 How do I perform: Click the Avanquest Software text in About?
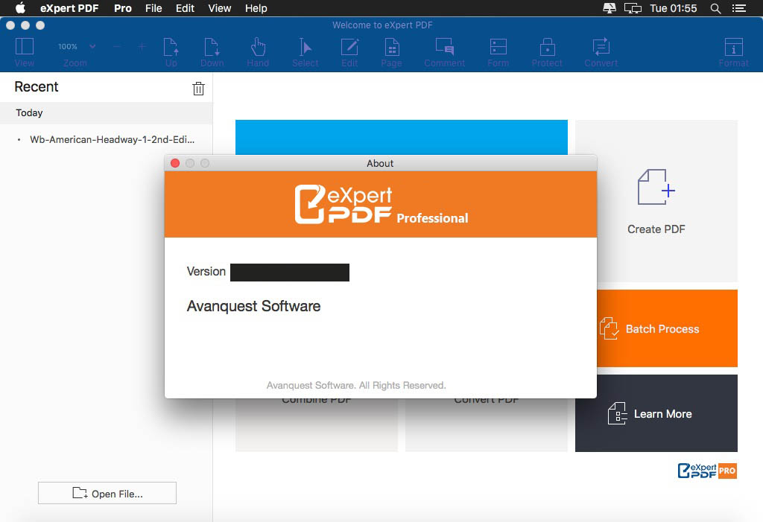point(253,306)
